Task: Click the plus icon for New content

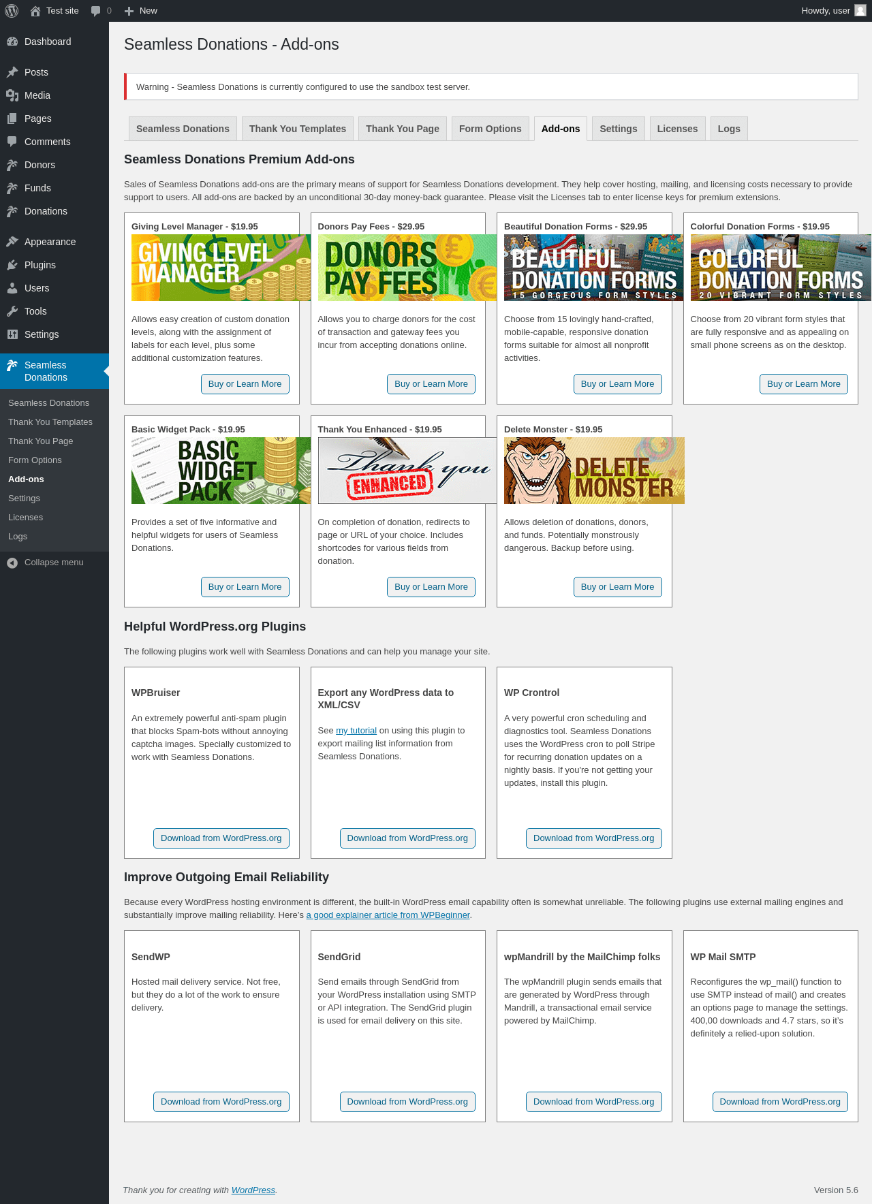Action: pyautogui.click(x=129, y=11)
